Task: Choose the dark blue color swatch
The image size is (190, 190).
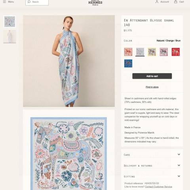Action: (128, 63)
